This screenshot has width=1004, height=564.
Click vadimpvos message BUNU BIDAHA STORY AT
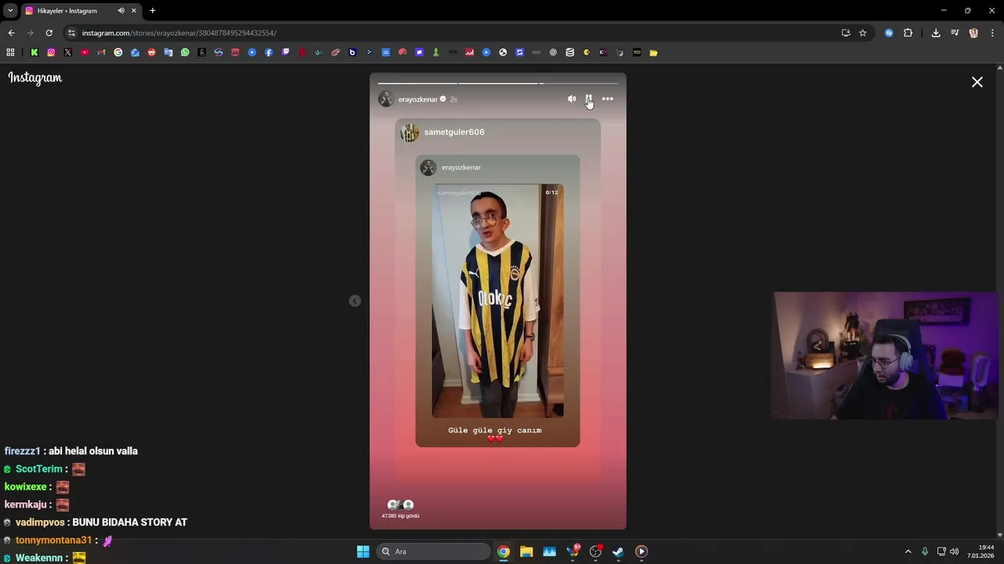pos(129,522)
